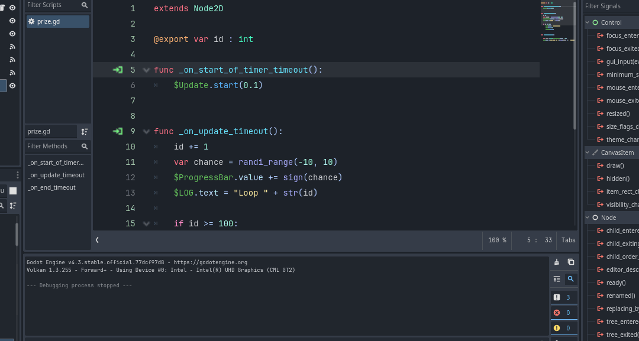Toggle method sorting icon beside prize.gd label

point(85,131)
